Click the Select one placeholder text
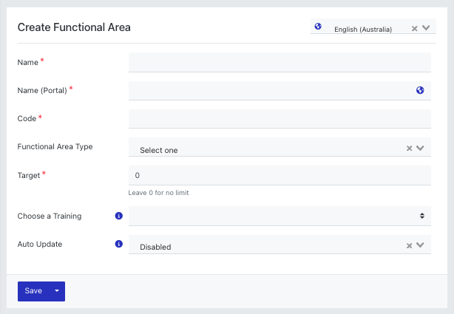 pos(159,150)
